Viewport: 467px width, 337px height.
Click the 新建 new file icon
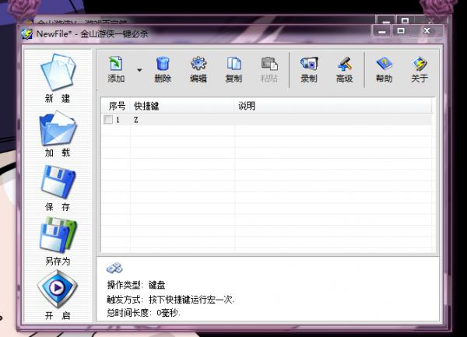pyautogui.click(x=58, y=72)
